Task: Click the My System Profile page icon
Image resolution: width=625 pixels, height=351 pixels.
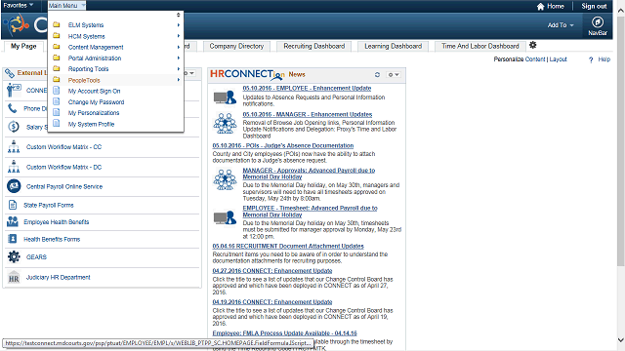Action: point(57,124)
